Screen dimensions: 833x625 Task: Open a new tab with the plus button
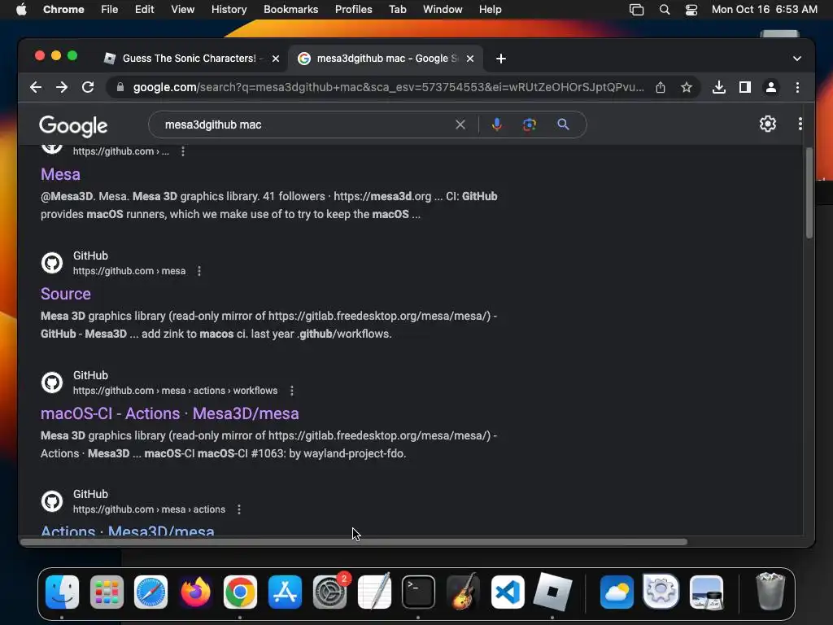click(x=501, y=59)
